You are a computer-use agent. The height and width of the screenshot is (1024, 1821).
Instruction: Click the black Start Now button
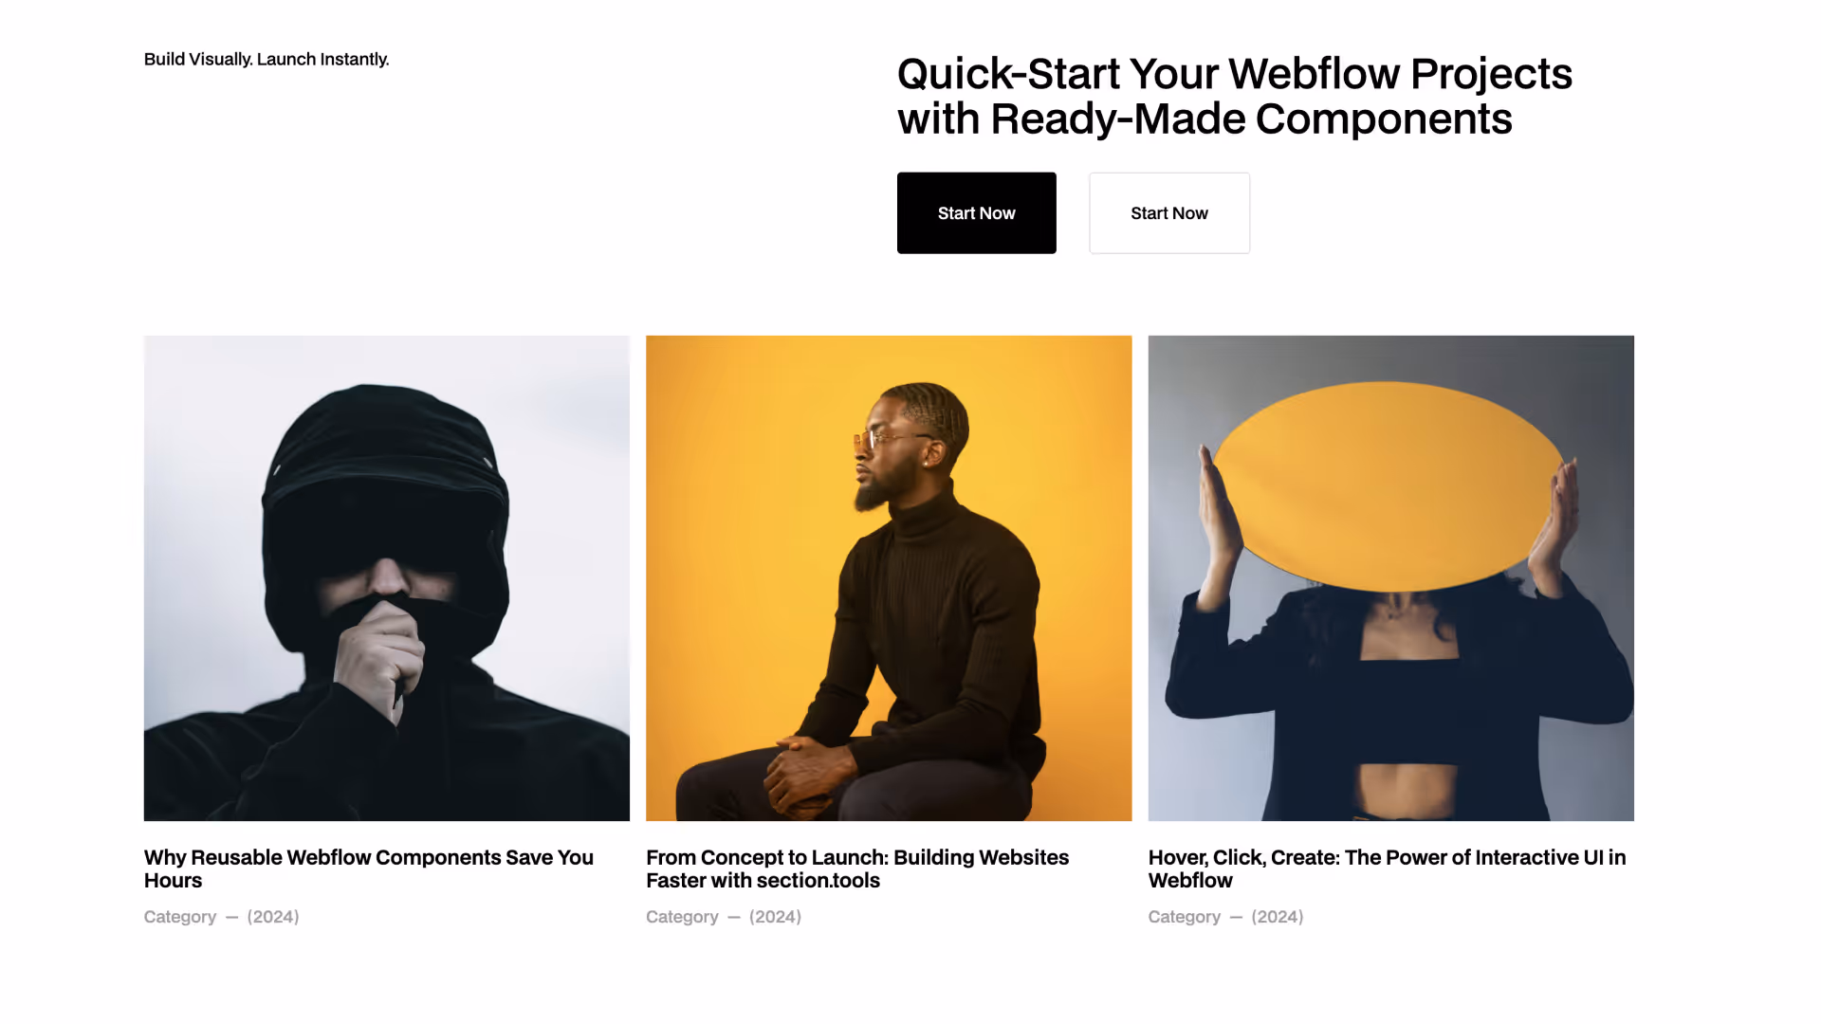click(976, 212)
